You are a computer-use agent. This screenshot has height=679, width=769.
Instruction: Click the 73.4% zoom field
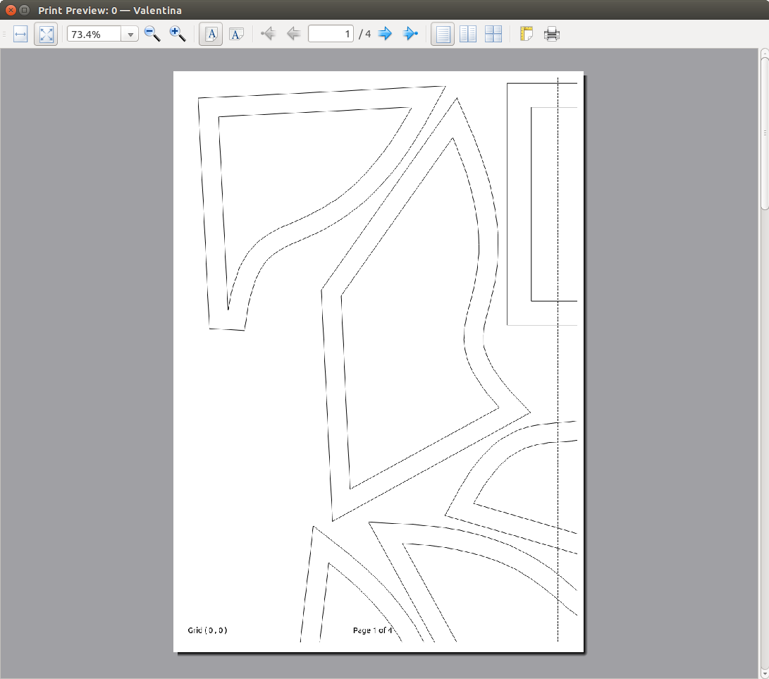tap(94, 35)
